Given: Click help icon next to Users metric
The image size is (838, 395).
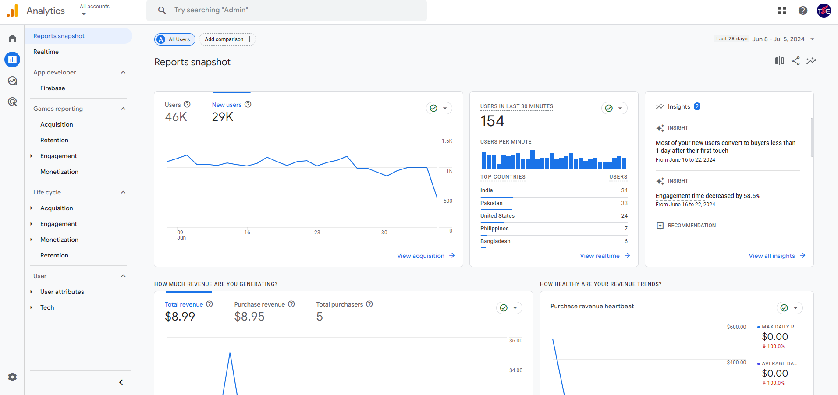Looking at the screenshot, I should [187, 104].
